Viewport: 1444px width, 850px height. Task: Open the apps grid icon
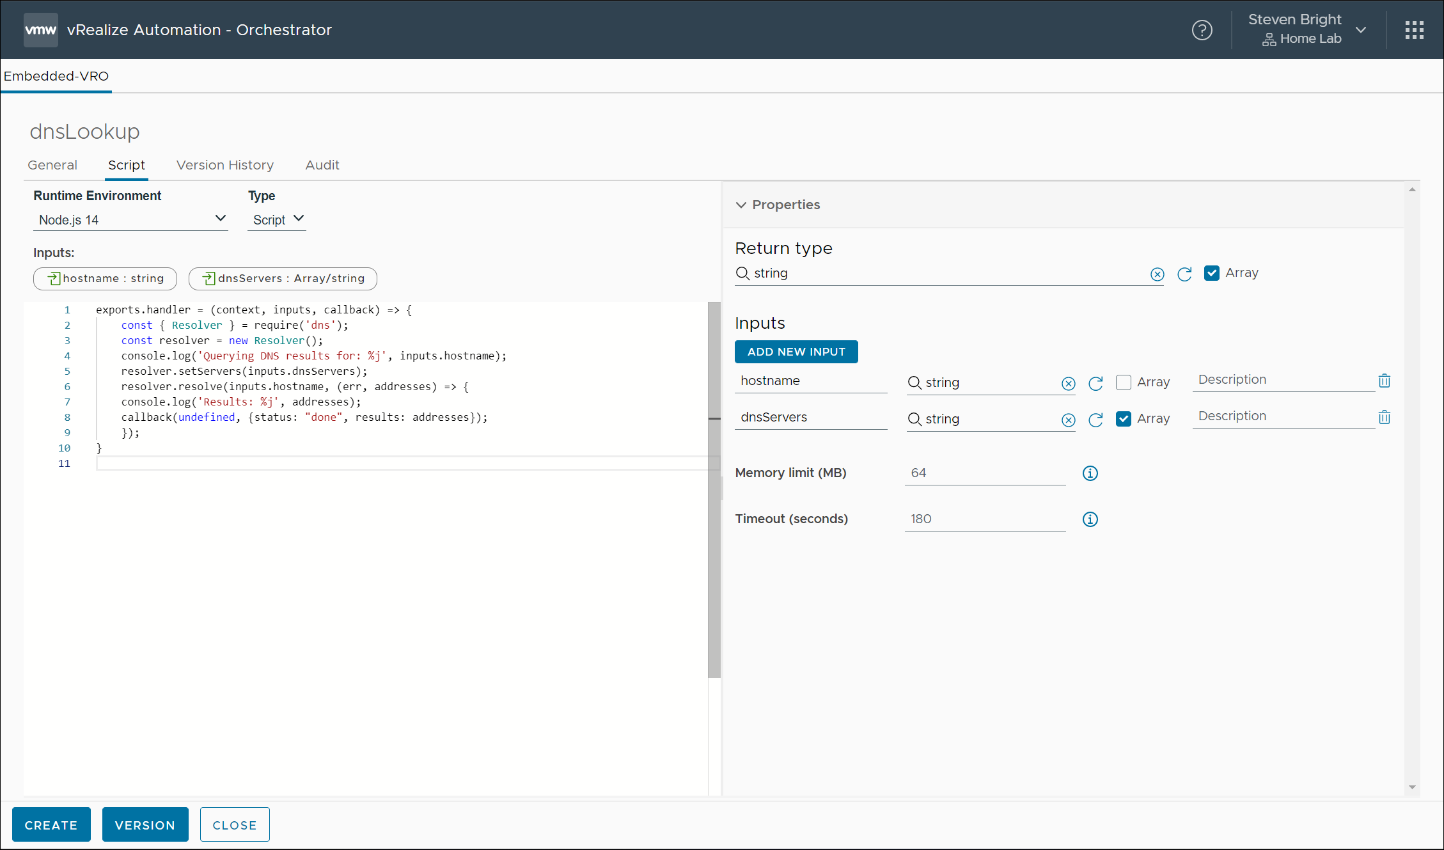coord(1414,30)
